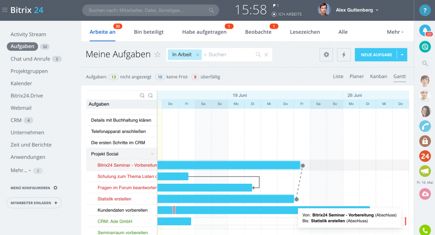Image resolution: width=435 pixels, height=235 pixels.
Task: Select the Statistik erstellen Gantt bar
Action: [x=226, y=199]
